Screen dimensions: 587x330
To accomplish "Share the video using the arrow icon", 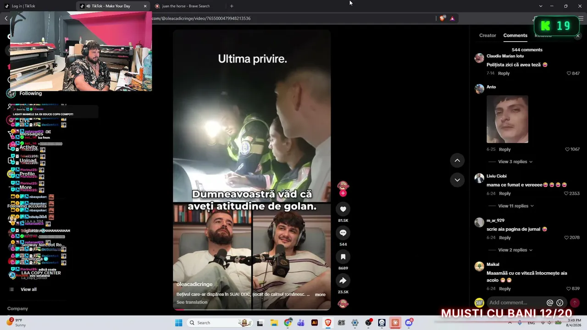I will click(x=343, y=280).
